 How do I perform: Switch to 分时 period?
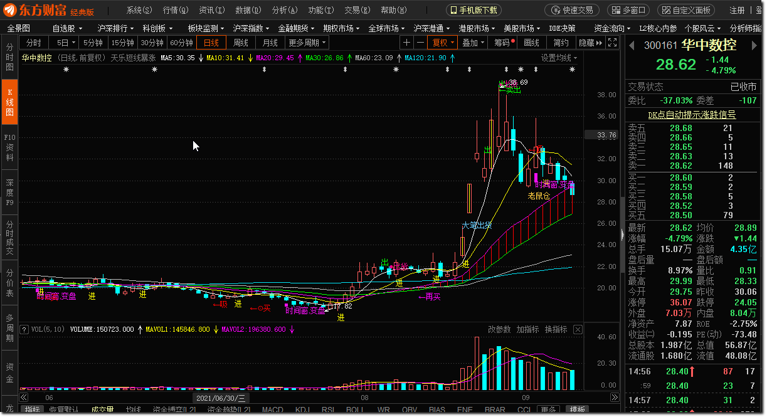[34, 42]
